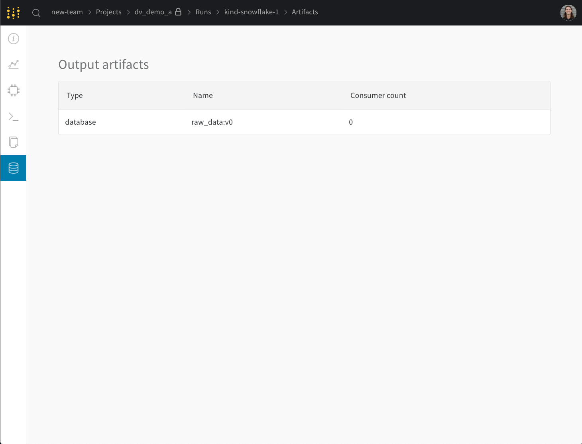
Task: Click the Type column header
Action: click(x=75, y=96)
